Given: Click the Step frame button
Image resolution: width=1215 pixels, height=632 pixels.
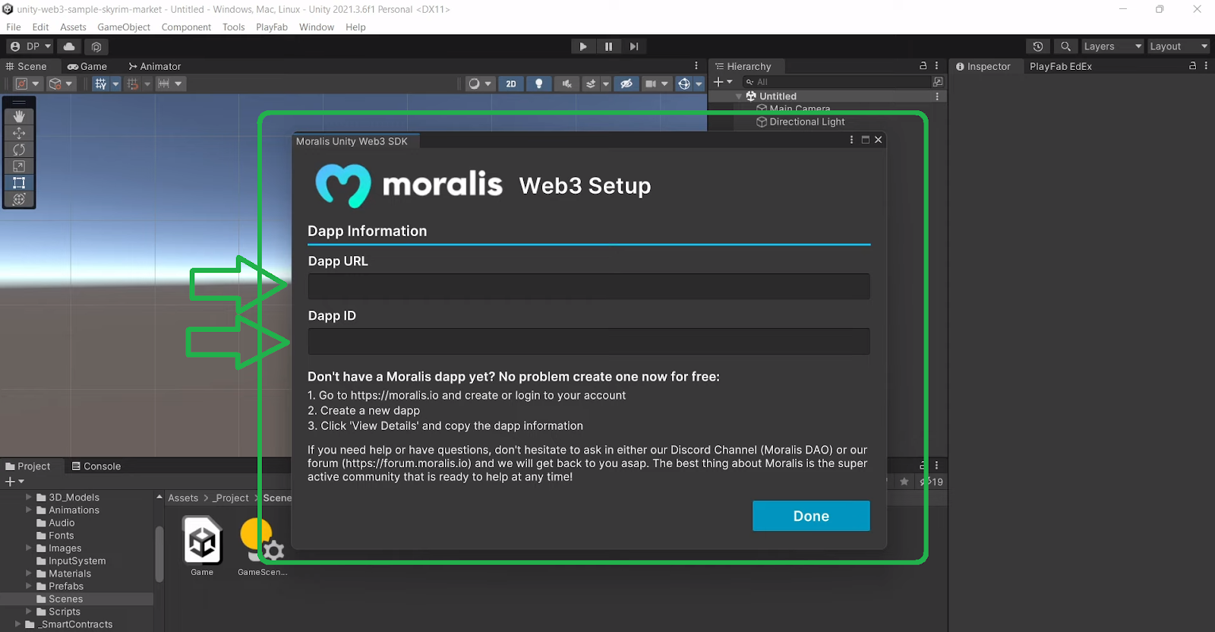Looking at the screenshot, I should coord(634,46).
